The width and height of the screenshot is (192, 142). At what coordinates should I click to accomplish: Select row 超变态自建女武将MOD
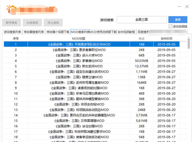coord(92,72)
